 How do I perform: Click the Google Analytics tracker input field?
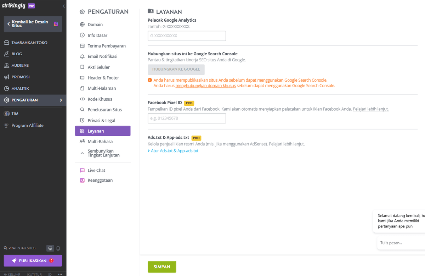[x=187, y=36]
